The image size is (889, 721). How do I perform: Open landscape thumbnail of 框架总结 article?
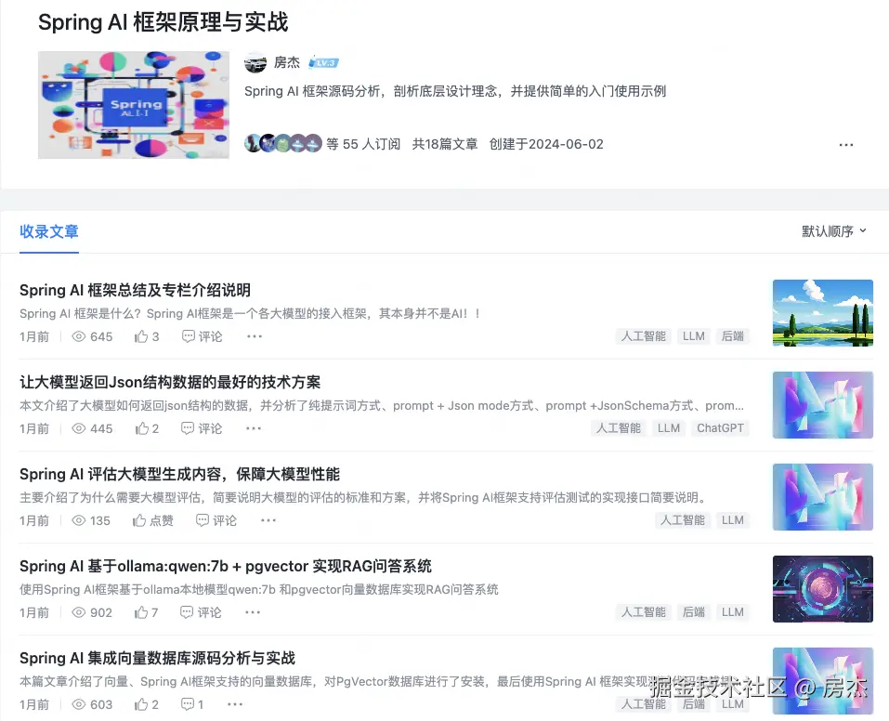pos(823,312)
